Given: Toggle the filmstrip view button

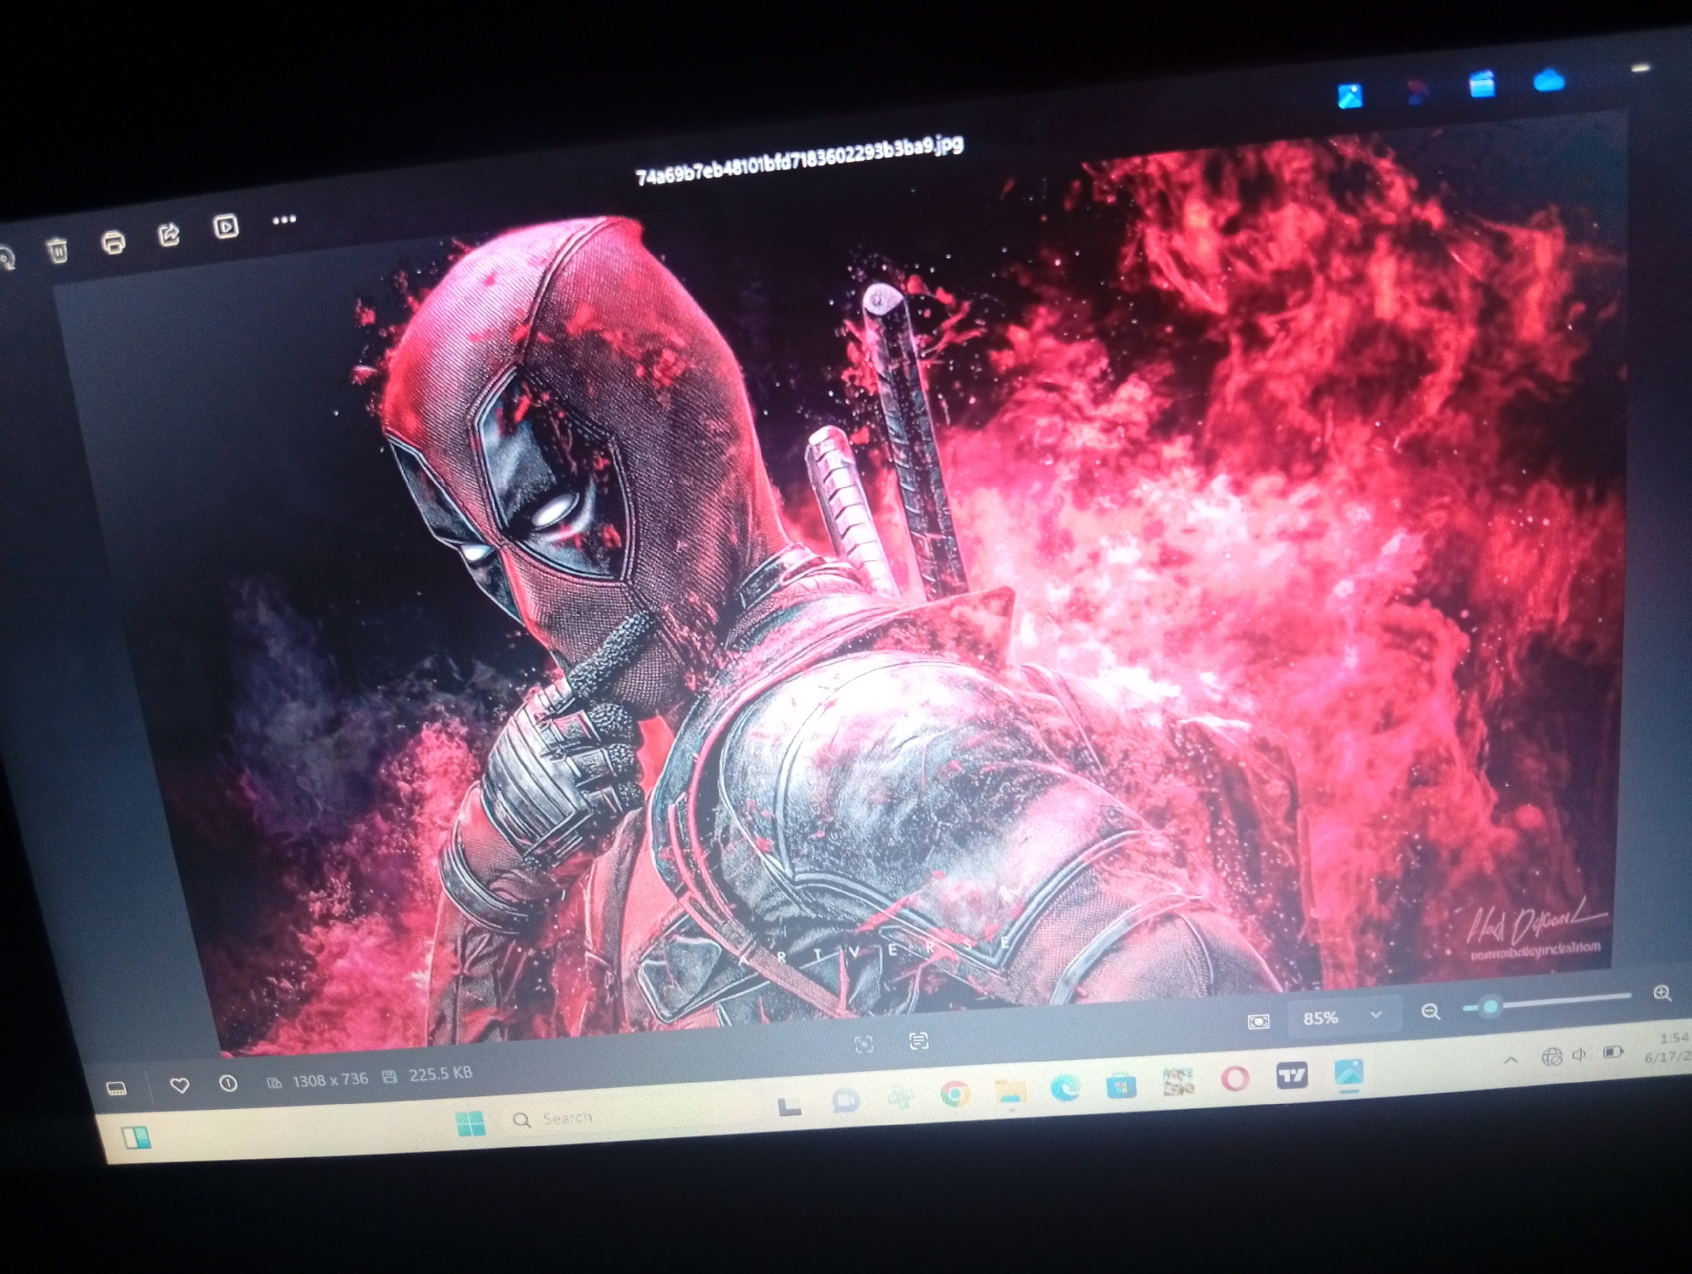Looking at the screenshot, I should tap(118, 1089).
